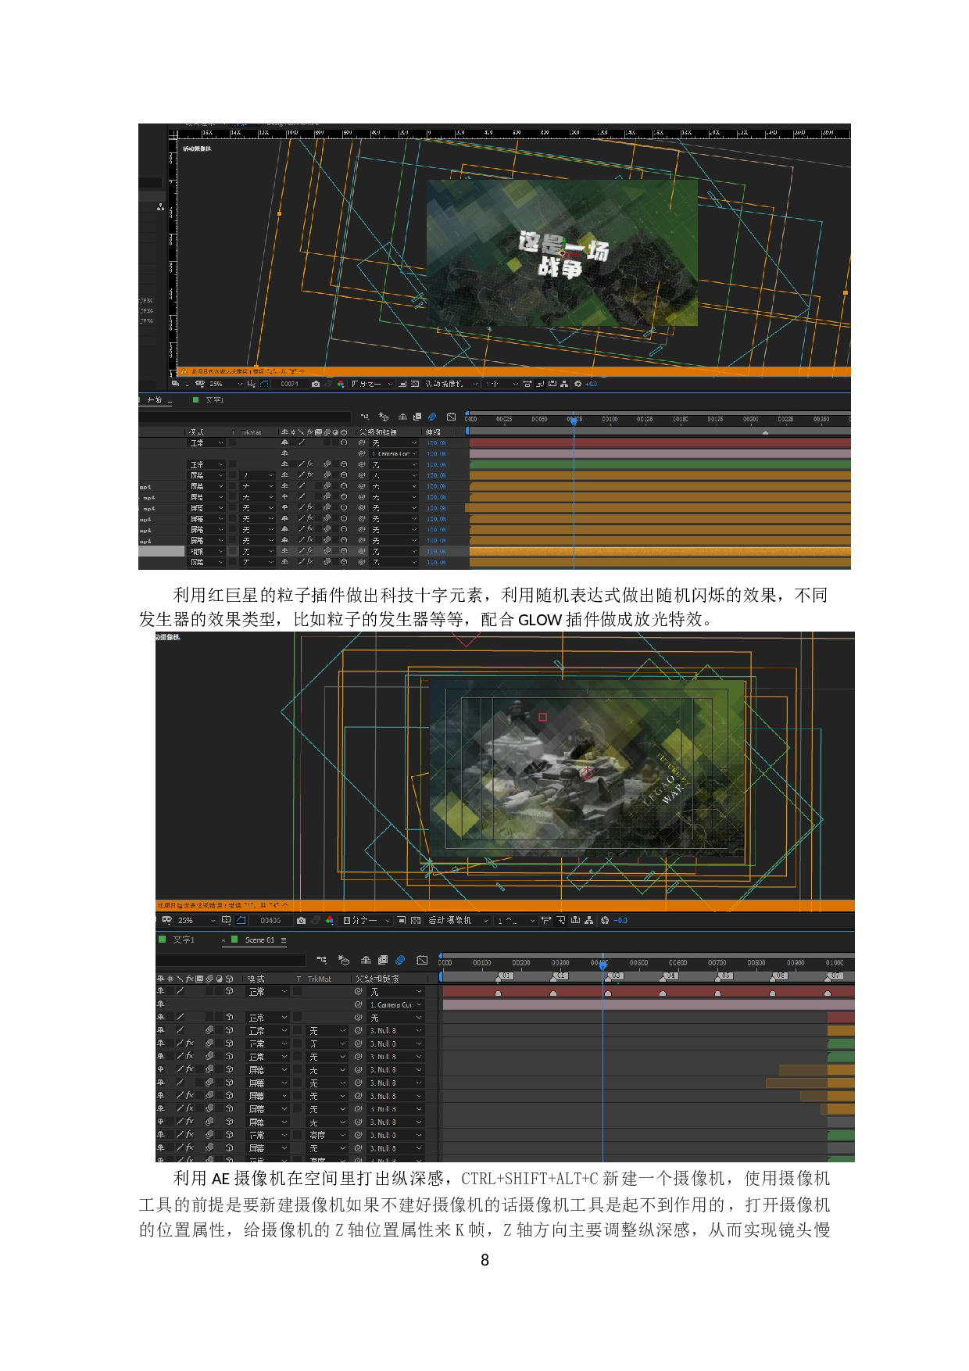Click the show channel RGB icon in lower viewer
This screenshot has width=969, height=1371.
tap(330, 921)
